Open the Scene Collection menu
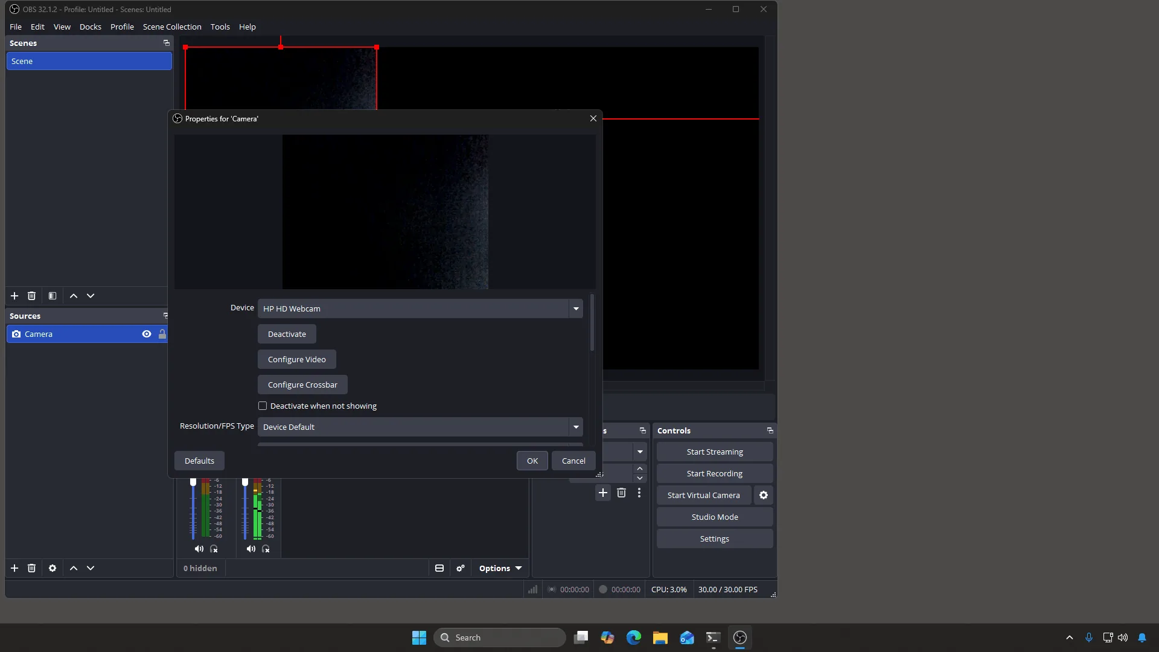The image size is (1159, 652). point(172,27)
